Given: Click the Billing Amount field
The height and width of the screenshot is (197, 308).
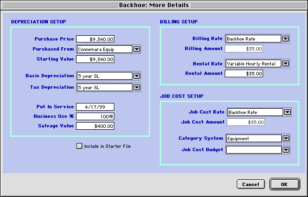Looking at the screenshot, I should (x=244, y=49).
